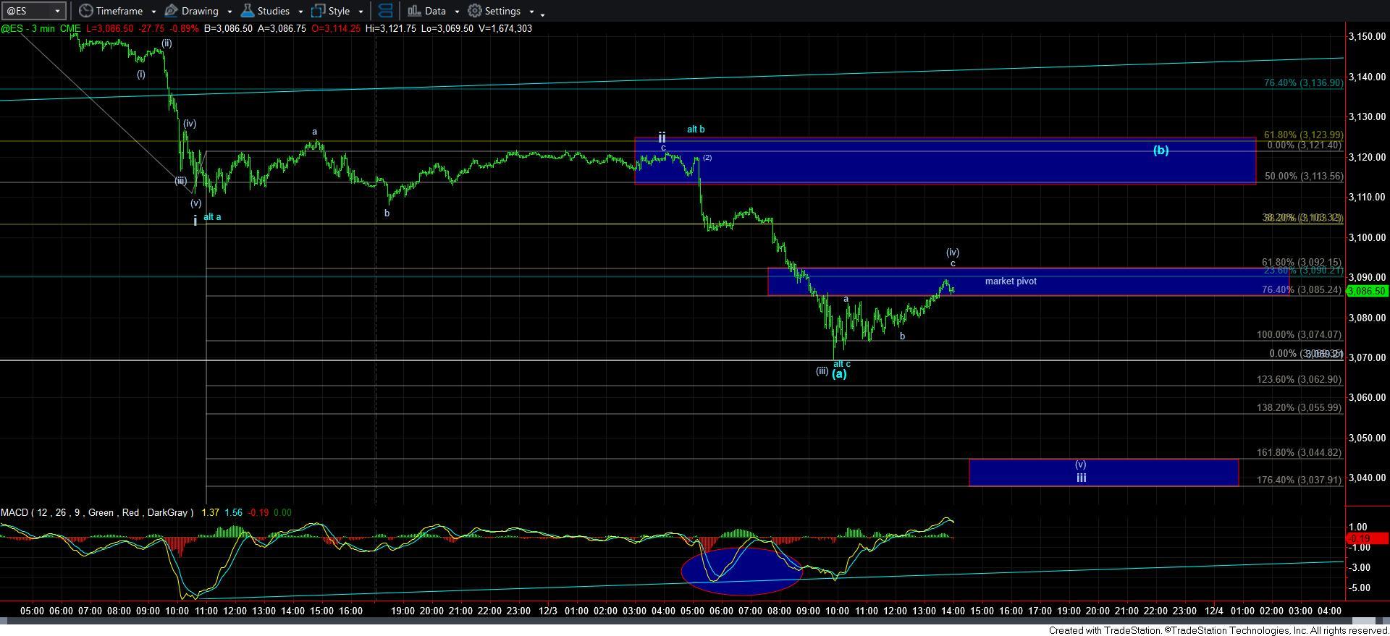Click the (2) label near alt b

click(707, 158)
